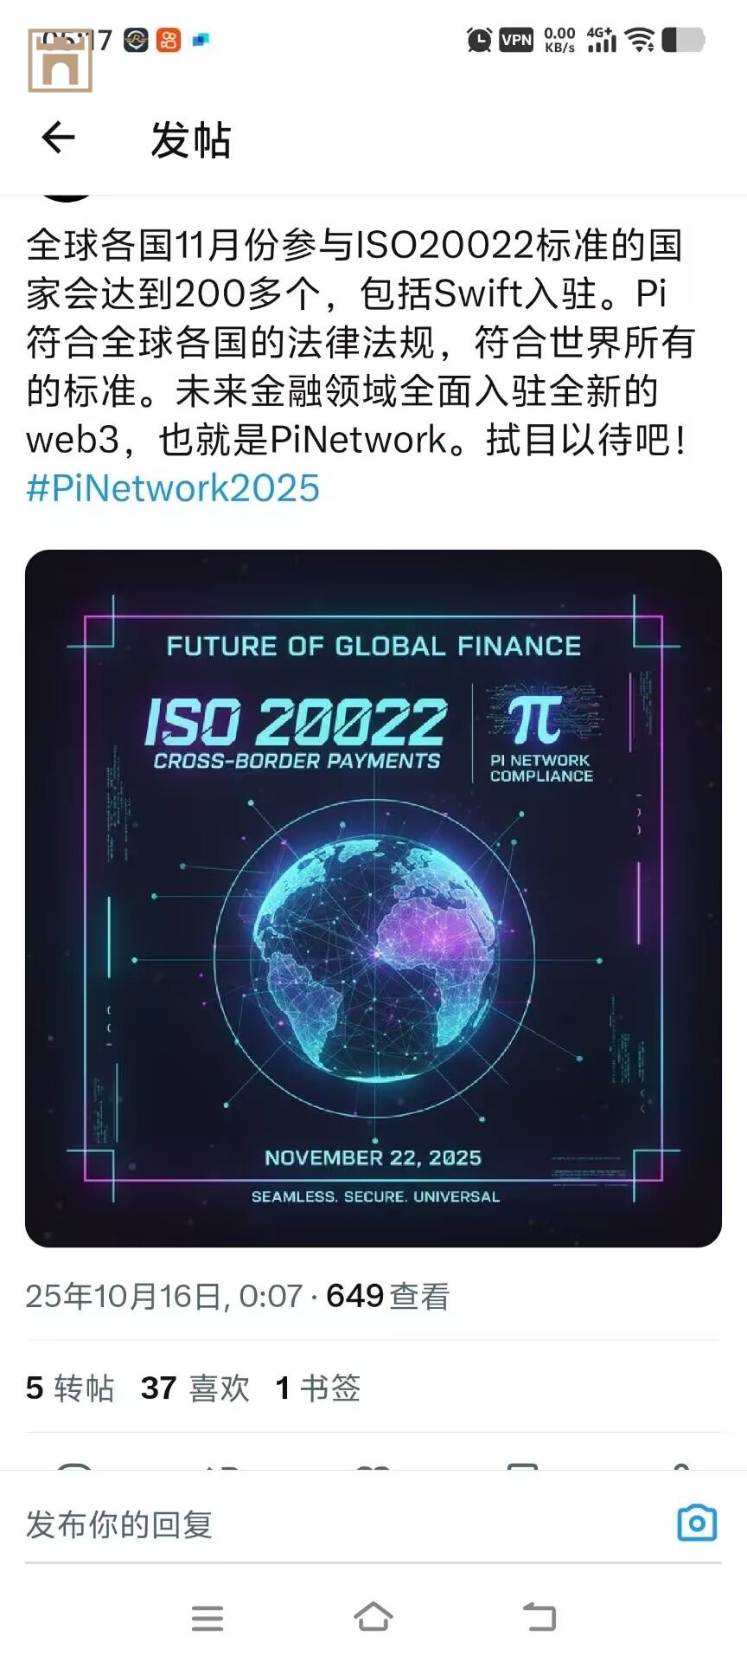Open recent apps via three-line nav button
This screenshot has width=747, height=1662.
pos(207,1617)
